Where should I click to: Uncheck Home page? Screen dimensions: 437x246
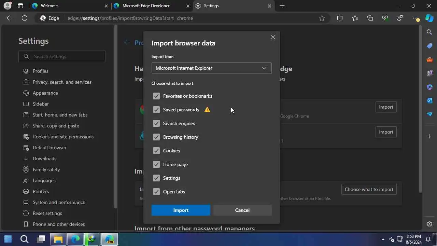156,164
